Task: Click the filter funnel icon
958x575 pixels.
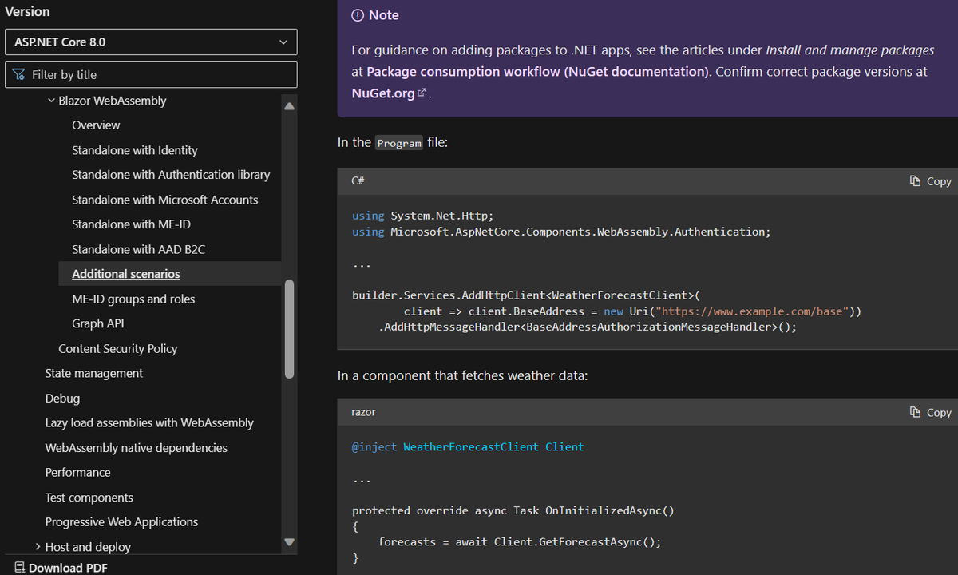Action: (19, 74)
